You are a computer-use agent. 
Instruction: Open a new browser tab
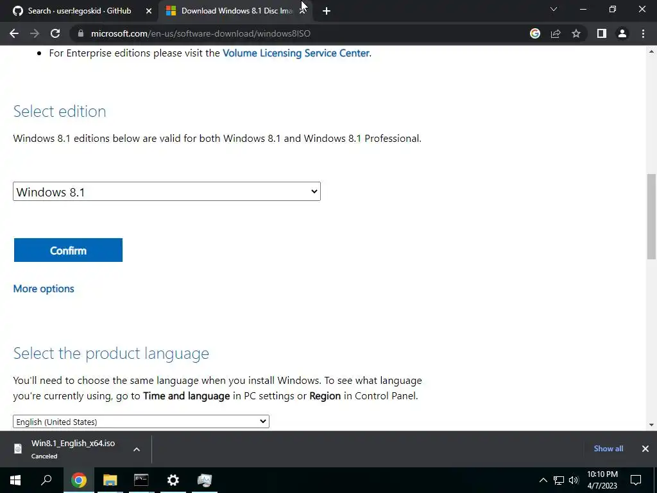click(327, 11)
